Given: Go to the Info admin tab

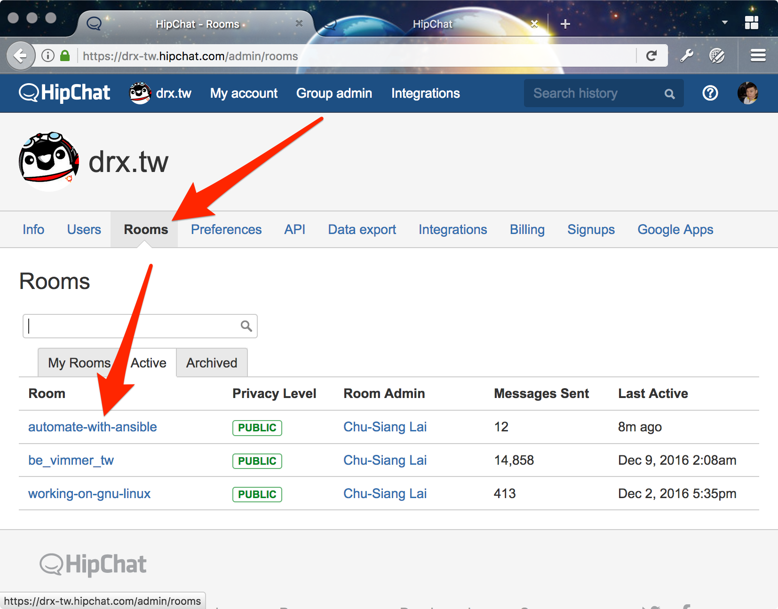Looking at the screenshot, I should tap(33, 229).
